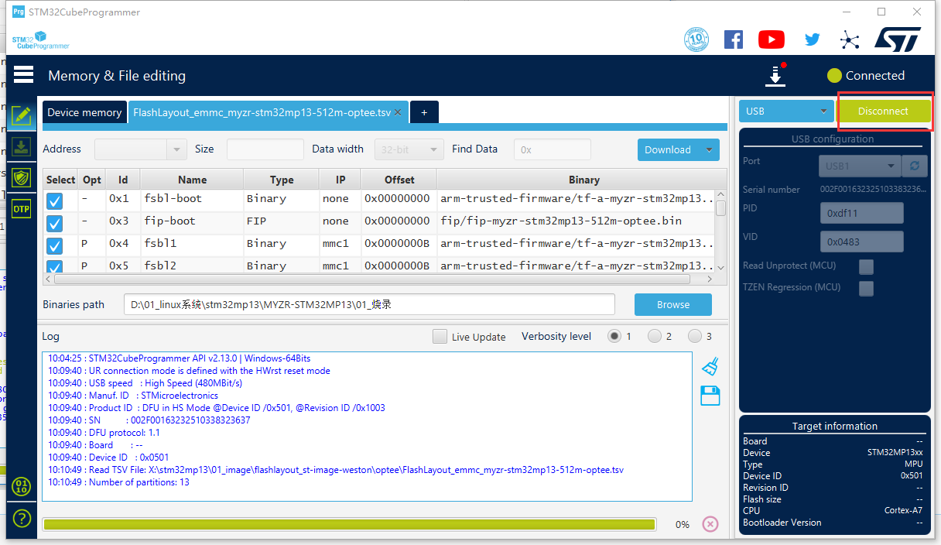941x545 pixels.
Task: Open ST 10 years anniversary badge
Action: coord(696,39)
